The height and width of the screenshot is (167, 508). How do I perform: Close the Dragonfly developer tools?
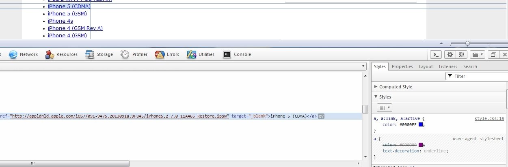click(x=505, y=54)
